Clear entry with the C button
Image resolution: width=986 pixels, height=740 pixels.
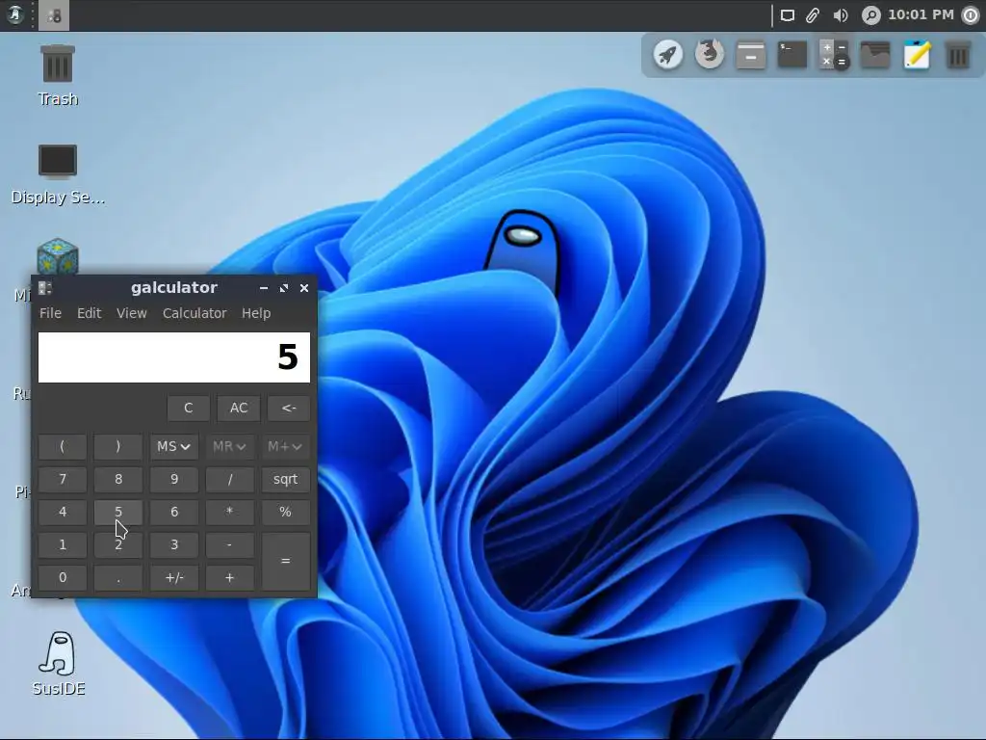point(189,408)
